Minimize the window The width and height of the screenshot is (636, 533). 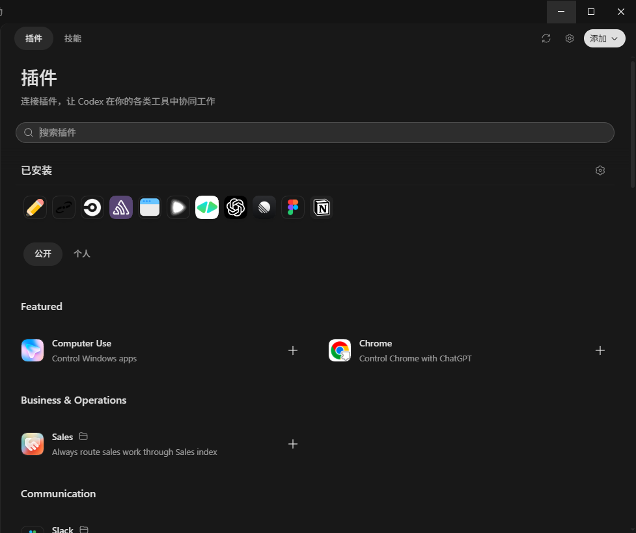(x=561, y=12)
